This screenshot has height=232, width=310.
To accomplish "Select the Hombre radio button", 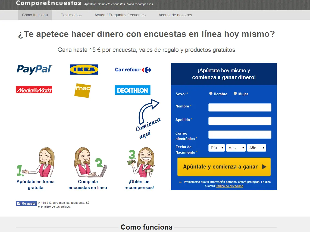I will point(211,93).
